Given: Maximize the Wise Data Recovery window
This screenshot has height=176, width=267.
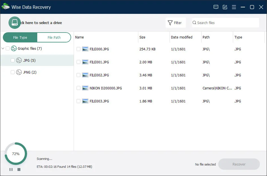Looking at the screenshot, I should [x=252, y=7].
